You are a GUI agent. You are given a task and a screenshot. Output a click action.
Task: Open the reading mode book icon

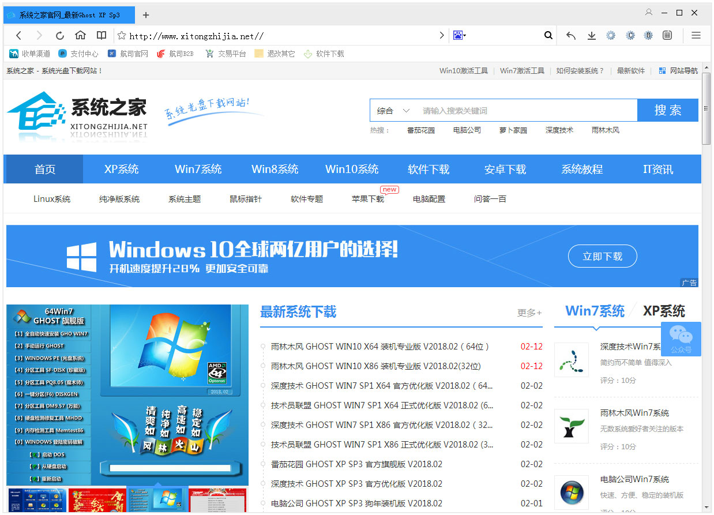102,36
